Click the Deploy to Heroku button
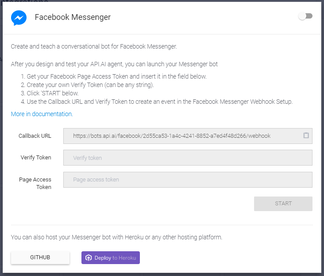This screenshot has width=324, height=276. click(x=111, y=257)
